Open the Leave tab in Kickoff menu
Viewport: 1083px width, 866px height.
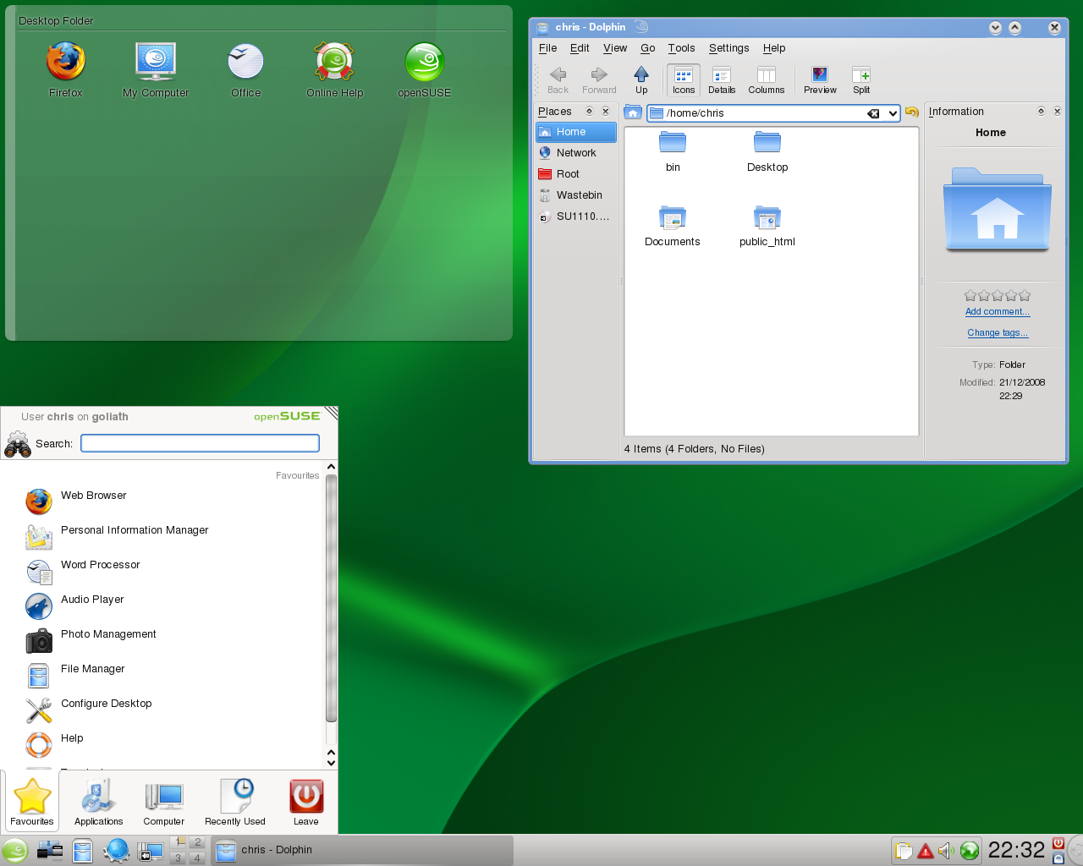click(306, 802)
